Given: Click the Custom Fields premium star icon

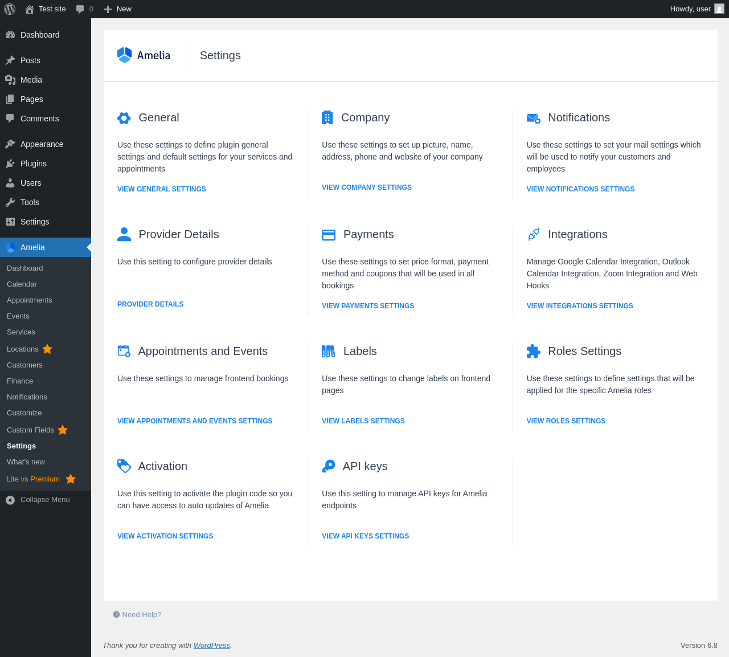Looking at the screenshot, I should coord(63,430).
